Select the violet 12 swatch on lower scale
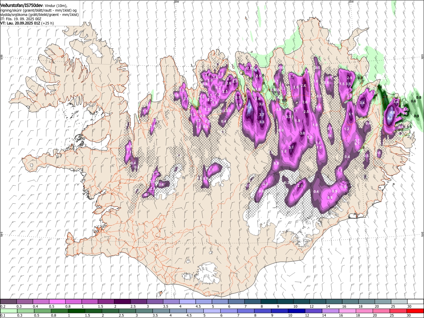The height and width of the screenshot is (318, 424). coord(313,311)
